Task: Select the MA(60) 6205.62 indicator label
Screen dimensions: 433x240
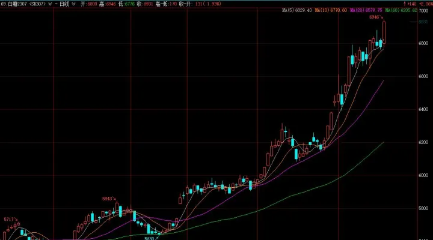Action: (401, 10)
